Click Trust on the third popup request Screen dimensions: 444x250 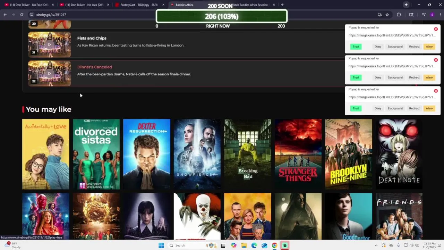click(x=356, y=108)
